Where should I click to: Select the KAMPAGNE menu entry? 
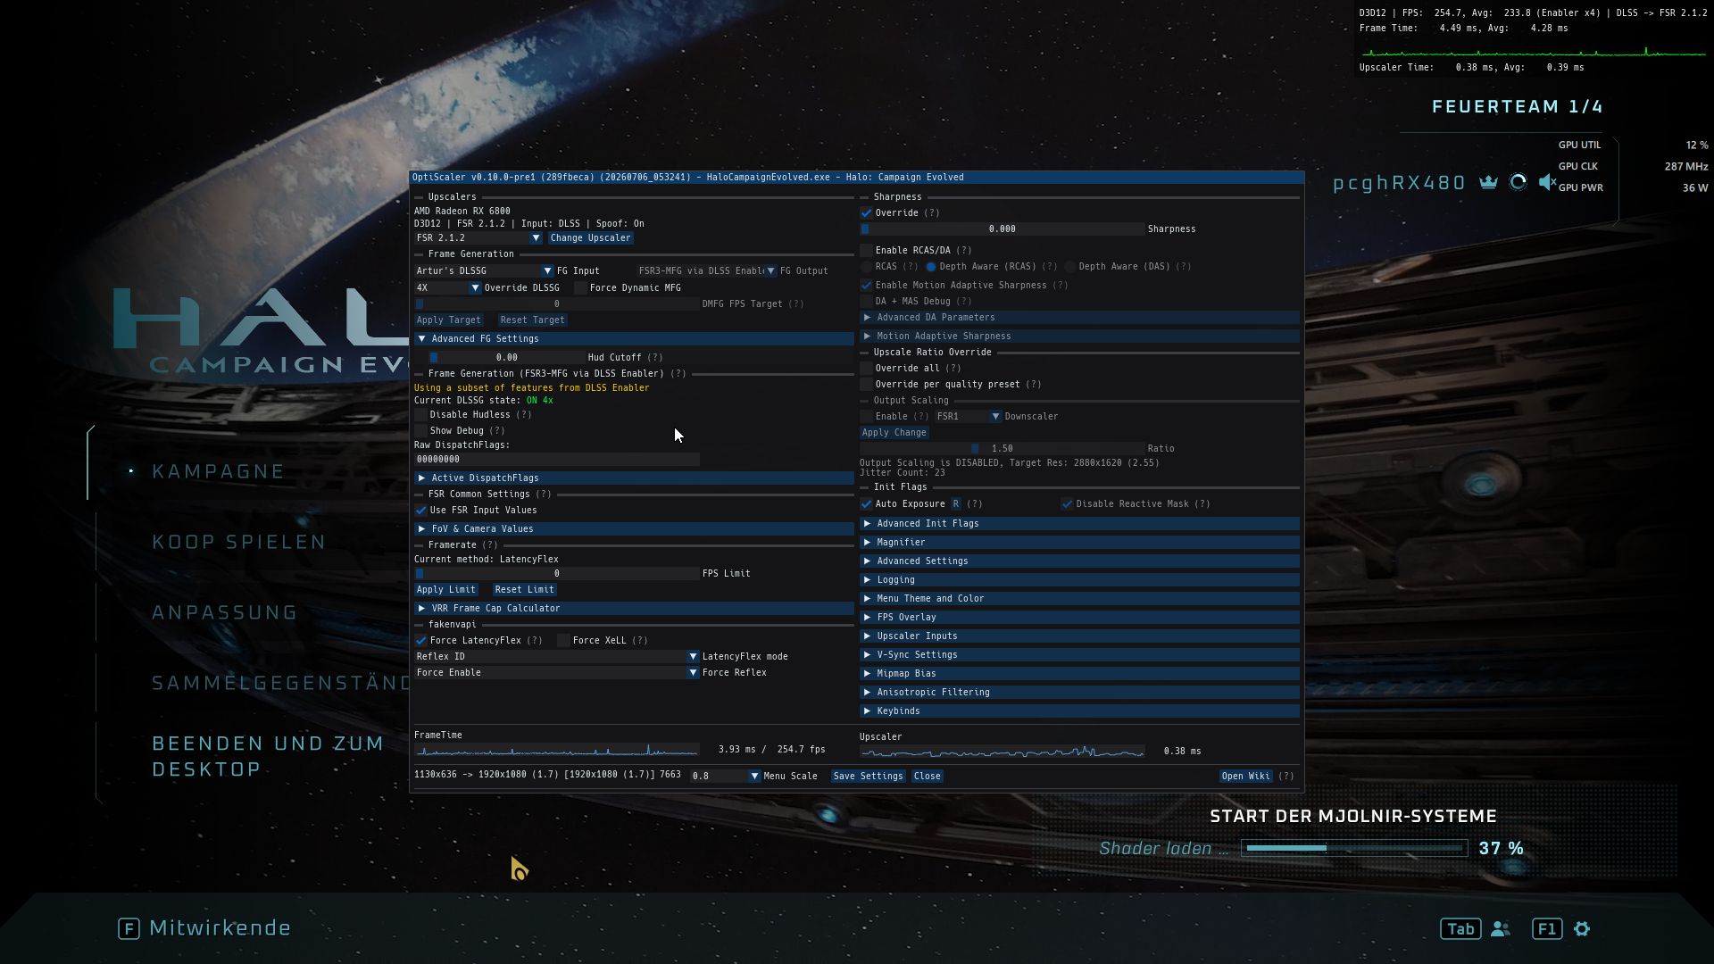tap(218, 471)
